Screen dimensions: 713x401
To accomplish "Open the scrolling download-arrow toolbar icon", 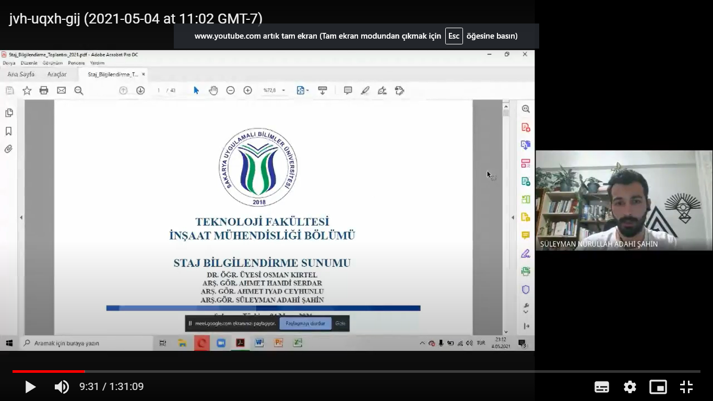I will tap(323, 90).
